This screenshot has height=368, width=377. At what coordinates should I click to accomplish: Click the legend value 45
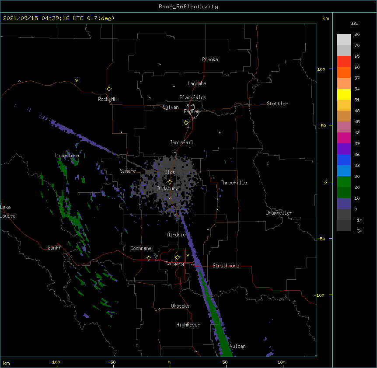click(x=357, y=122)
